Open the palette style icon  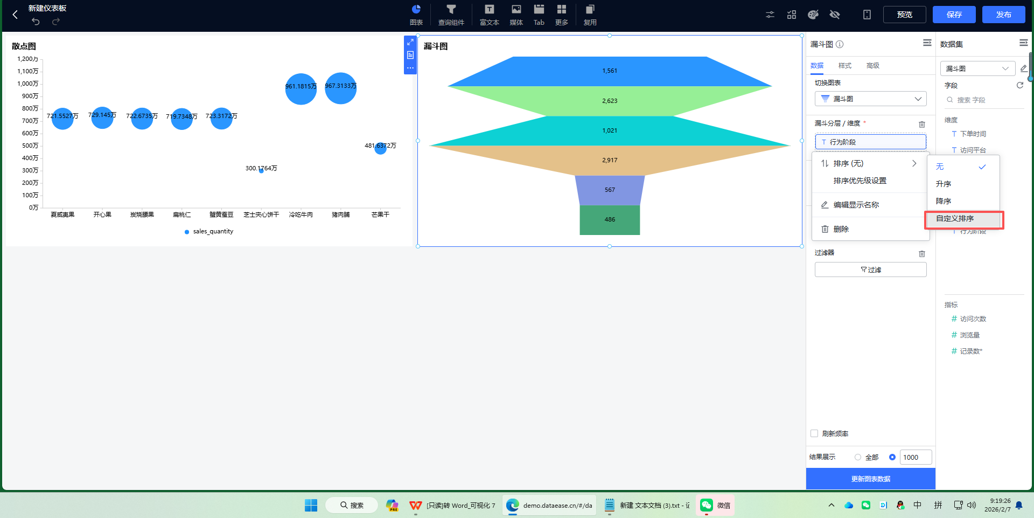point(813,15)
